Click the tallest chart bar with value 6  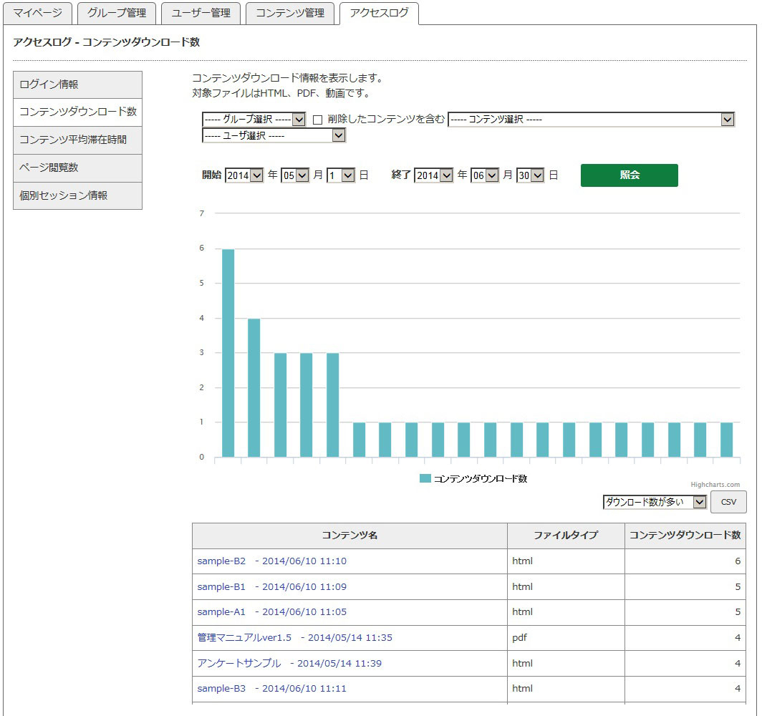[x=228, y=353]
